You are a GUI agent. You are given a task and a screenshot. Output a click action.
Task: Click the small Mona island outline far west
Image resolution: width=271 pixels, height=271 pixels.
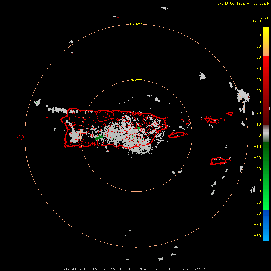tap(20, 137)
